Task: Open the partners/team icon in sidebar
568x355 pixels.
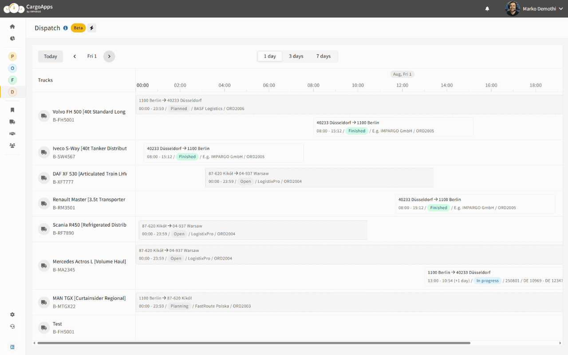Action: 12,145
